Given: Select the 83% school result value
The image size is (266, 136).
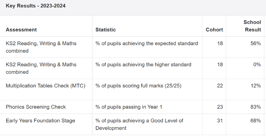Looking at the screenshot, I should click(x=256, y=107).
